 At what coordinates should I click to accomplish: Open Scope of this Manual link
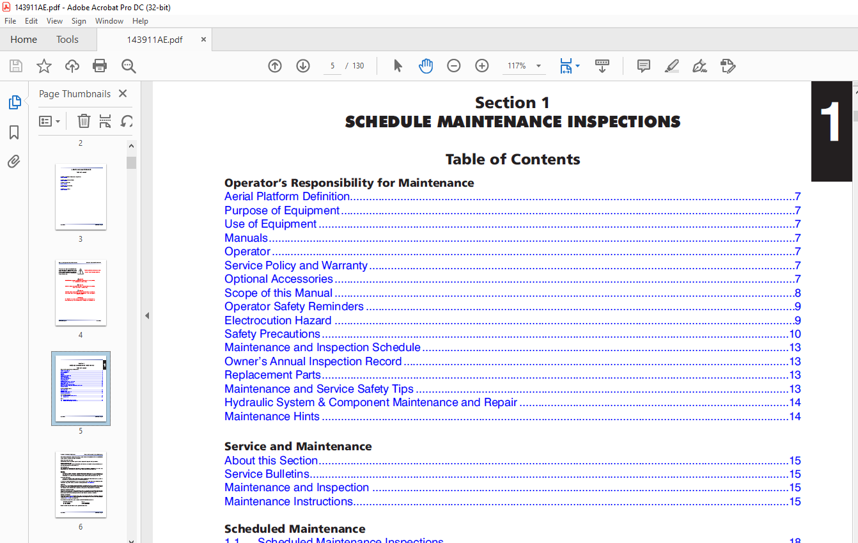279,293
